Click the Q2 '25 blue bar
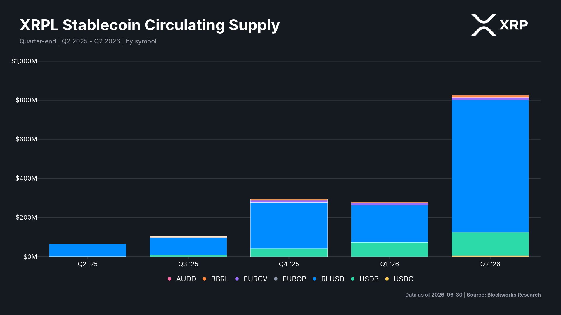 point(88,250)
